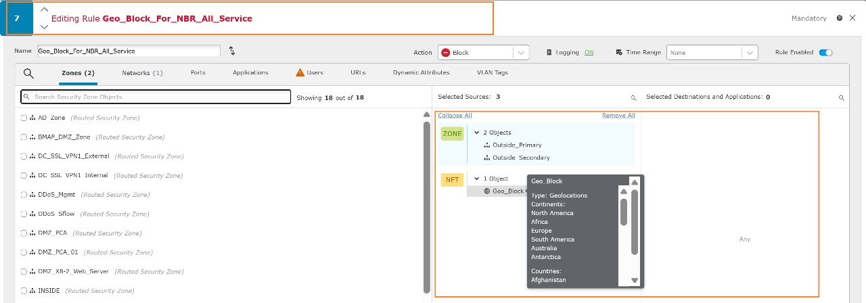Click the Logging ON link
The width and height of the screenshot is (866, 303).
click(589, 53)
